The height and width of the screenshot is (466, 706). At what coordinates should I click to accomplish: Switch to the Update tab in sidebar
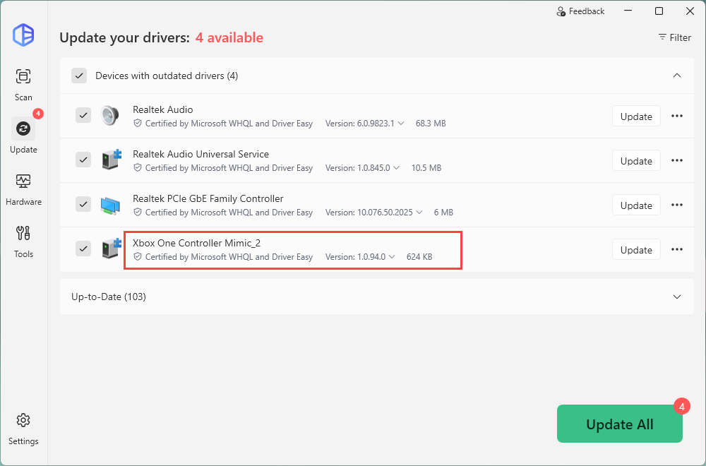[x=23, y=129]
